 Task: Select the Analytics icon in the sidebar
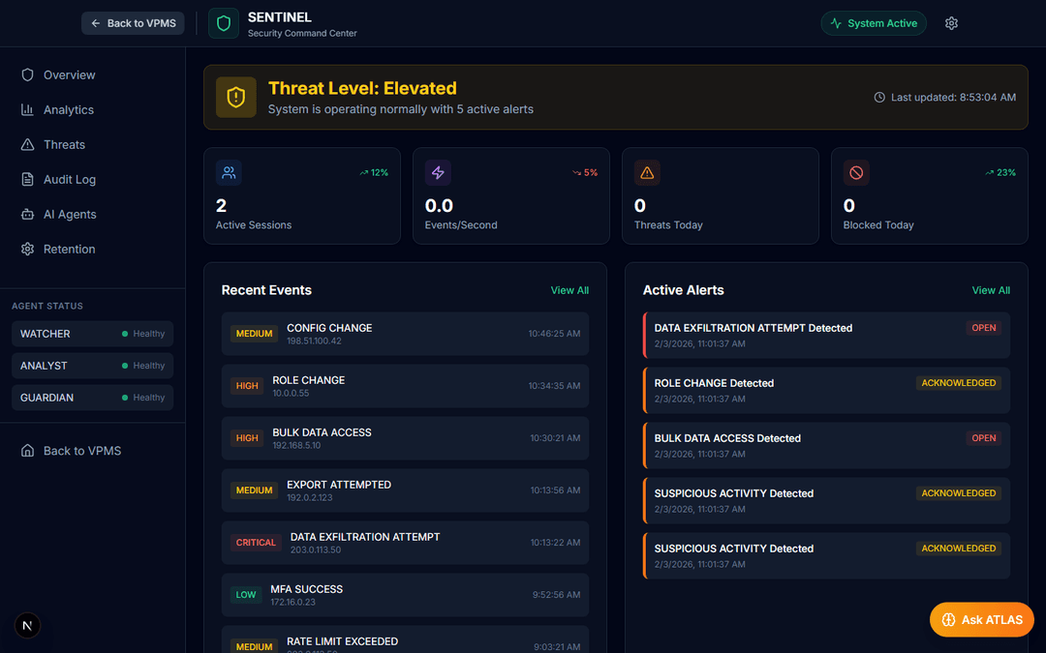pos(28,109)
